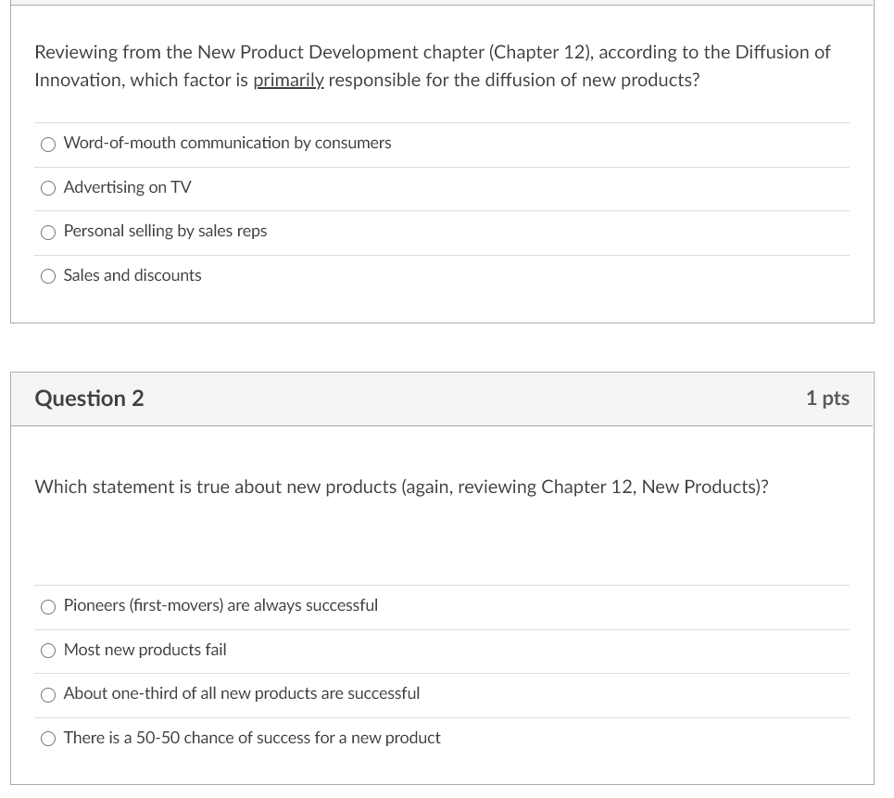Click the Word-of-mouth communication answer text
Screen dimensions: 894x798
coord(226,143)
